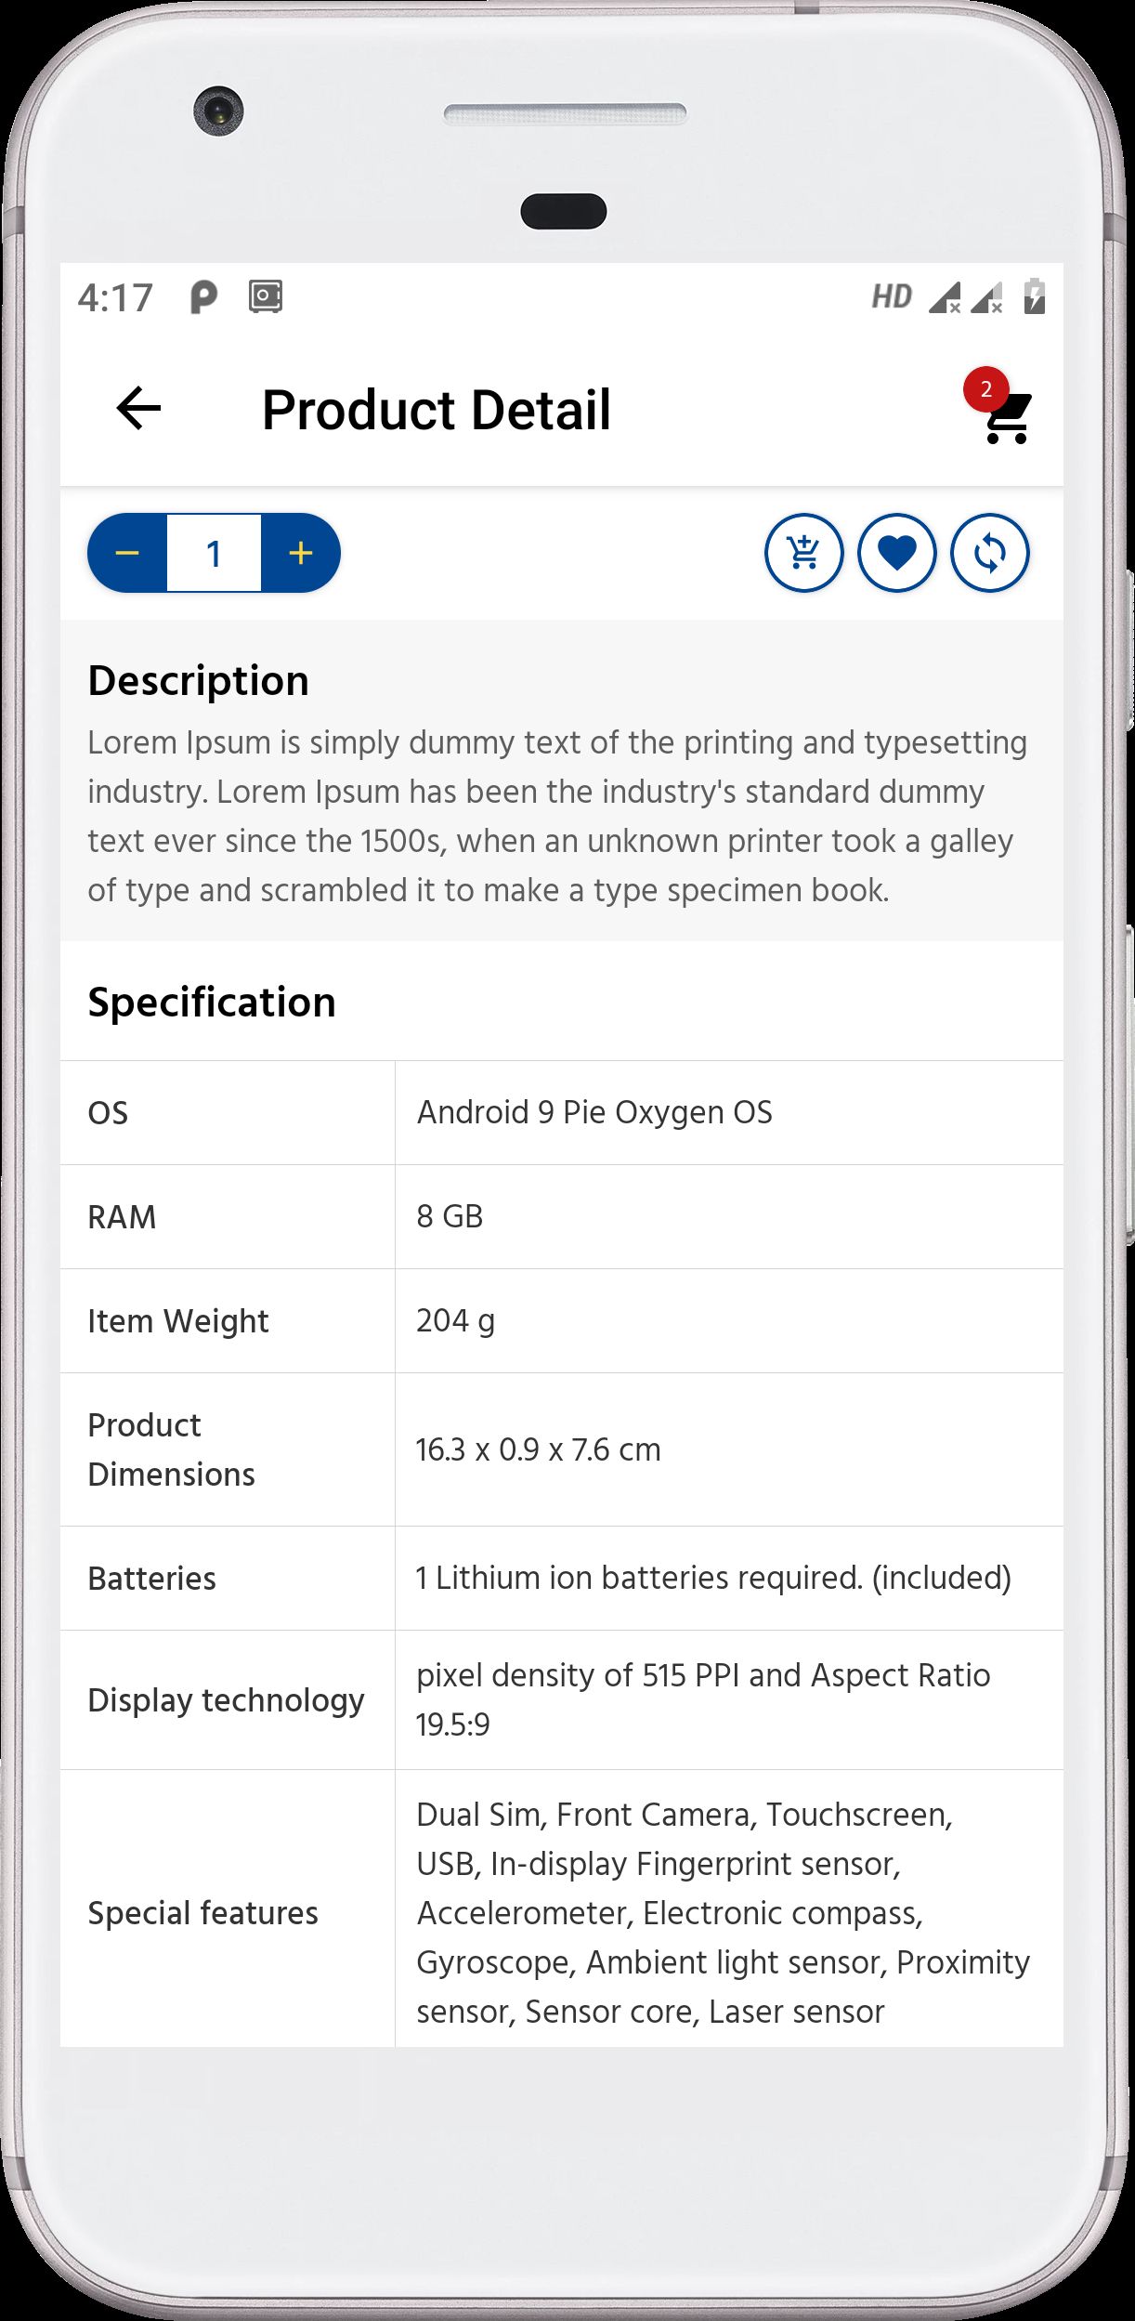Select the OS specification row

[561, 1112]
